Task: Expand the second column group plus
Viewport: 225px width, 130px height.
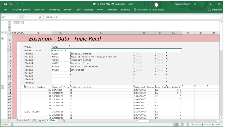Action: point(19,23)
